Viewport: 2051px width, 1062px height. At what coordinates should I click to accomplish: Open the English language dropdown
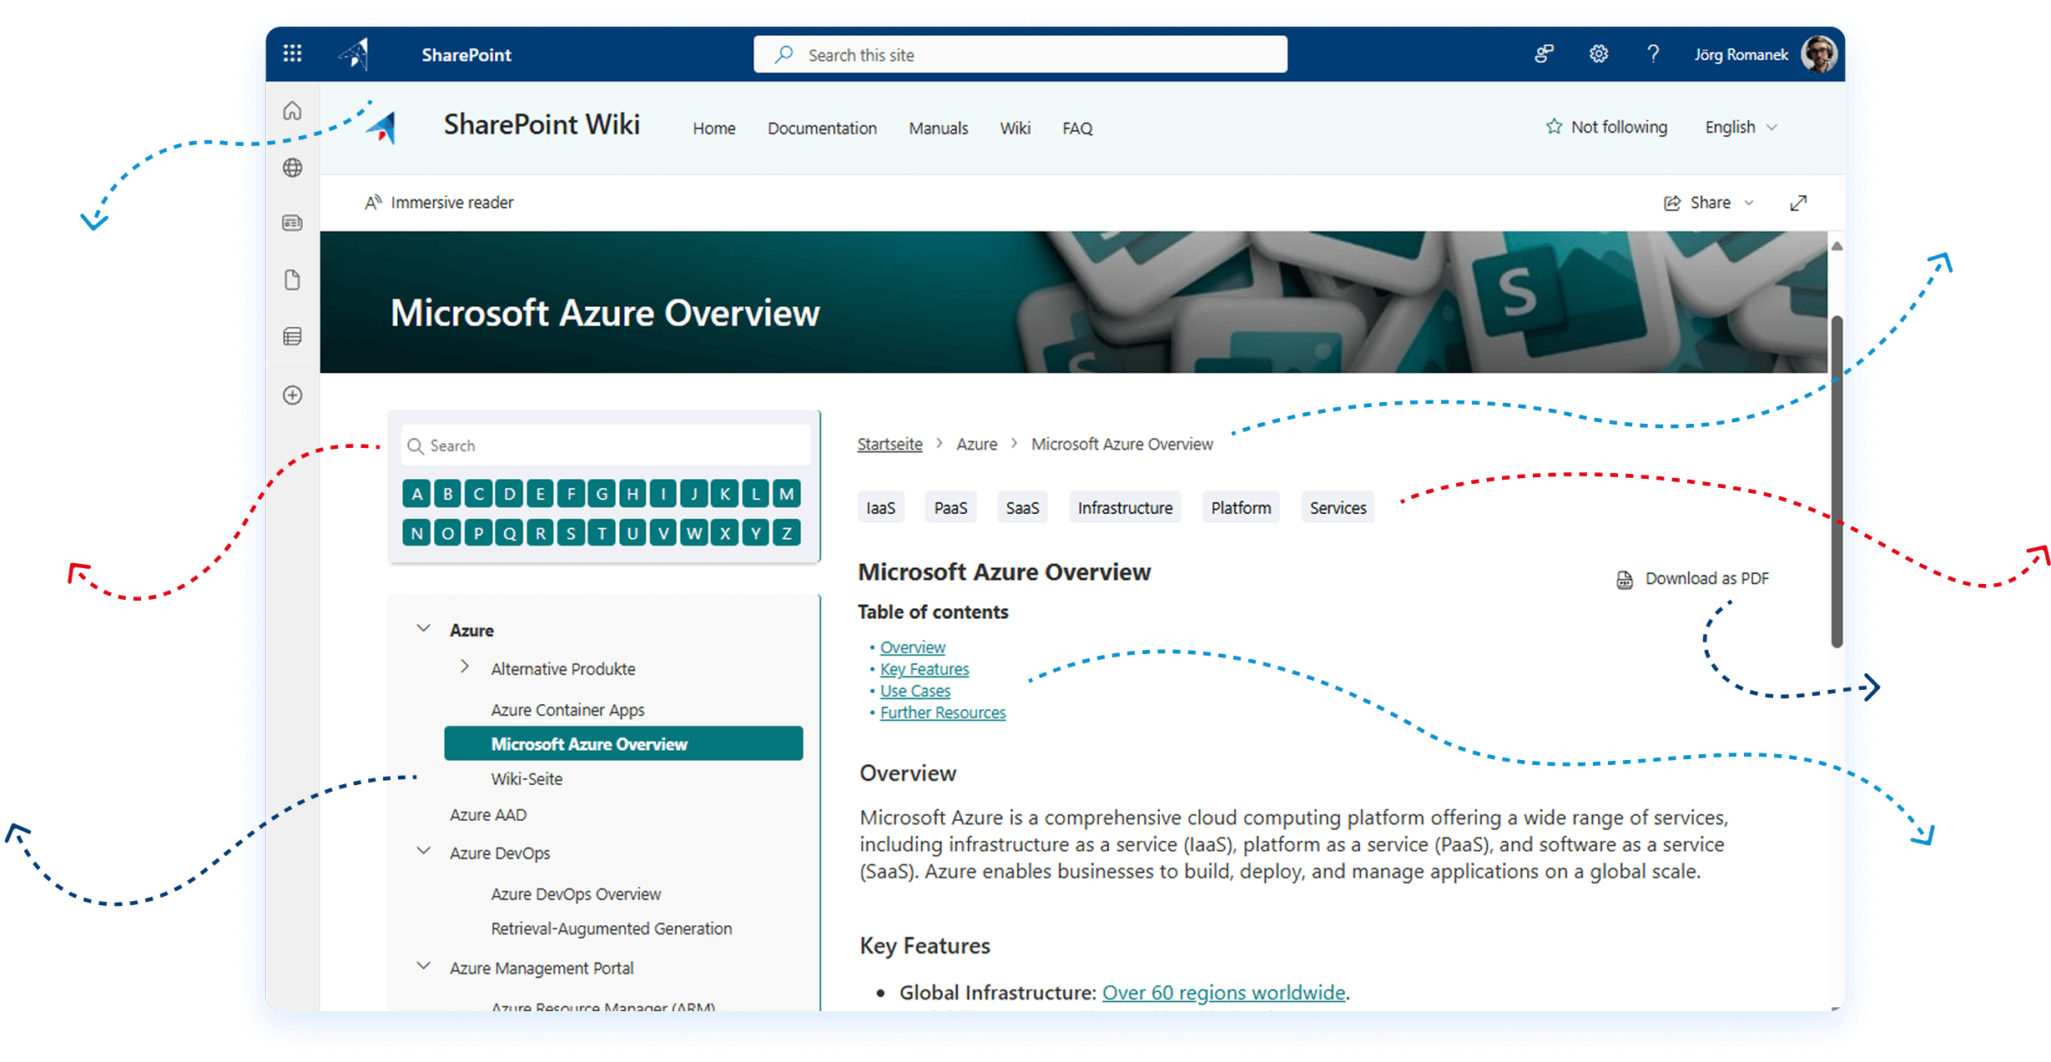tap(1741, 127)
